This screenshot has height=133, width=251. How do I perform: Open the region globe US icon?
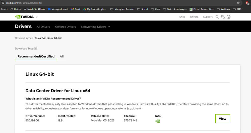coord(223,17)
